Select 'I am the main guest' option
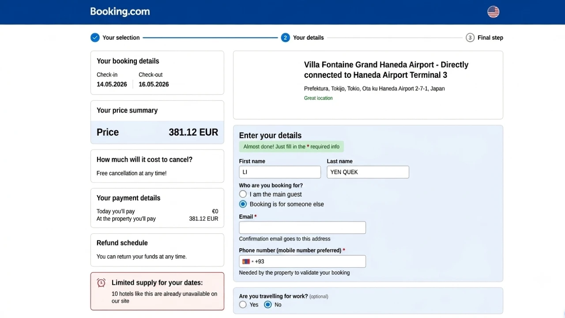Screen dimensions: 565x318 click(243, 194)
